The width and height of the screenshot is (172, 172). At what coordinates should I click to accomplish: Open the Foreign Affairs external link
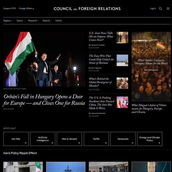point(26,9)
